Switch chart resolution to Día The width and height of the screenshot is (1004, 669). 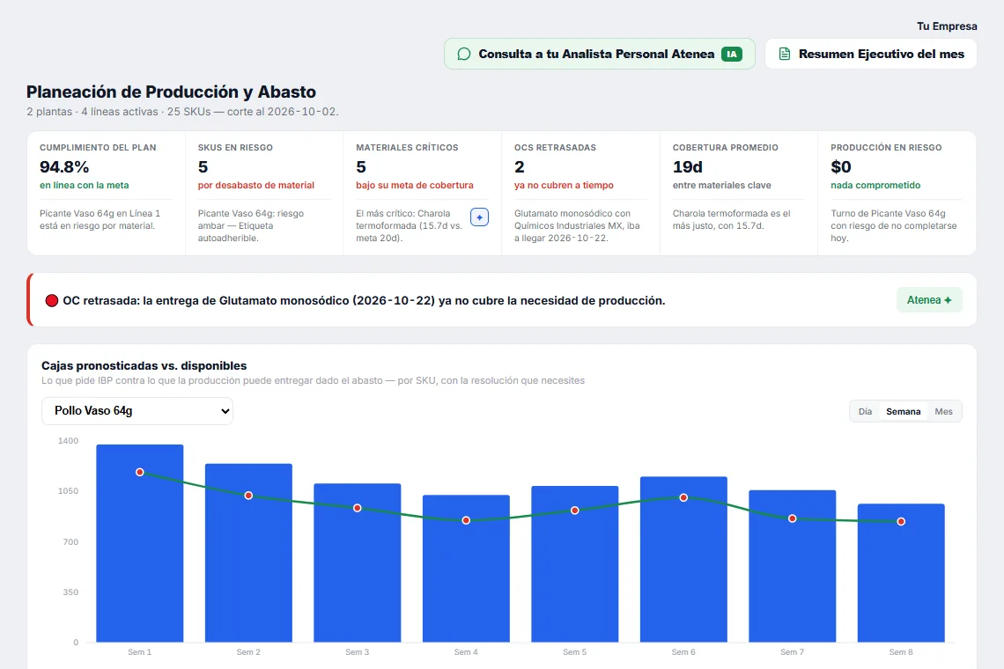point(865,412)
